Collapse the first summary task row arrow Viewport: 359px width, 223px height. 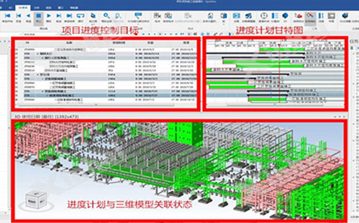(37, 54)
